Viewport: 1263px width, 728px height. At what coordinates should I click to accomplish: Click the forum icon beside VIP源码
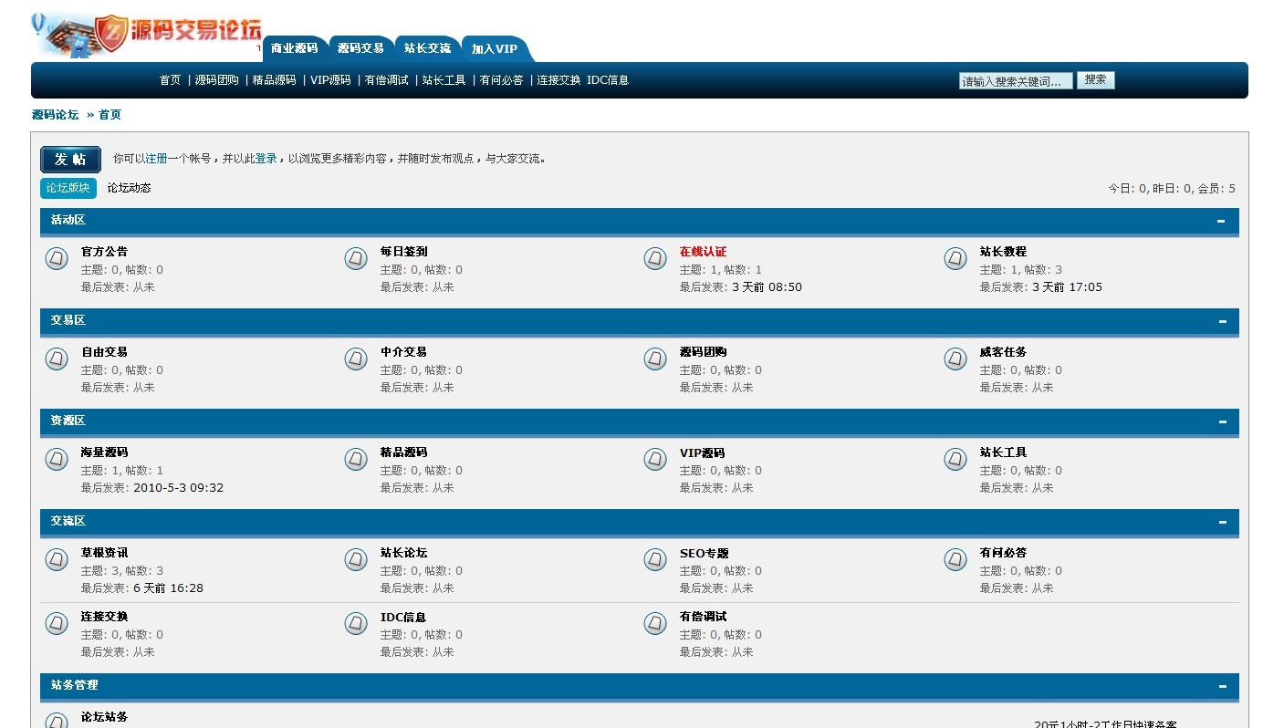pos(655,460)
